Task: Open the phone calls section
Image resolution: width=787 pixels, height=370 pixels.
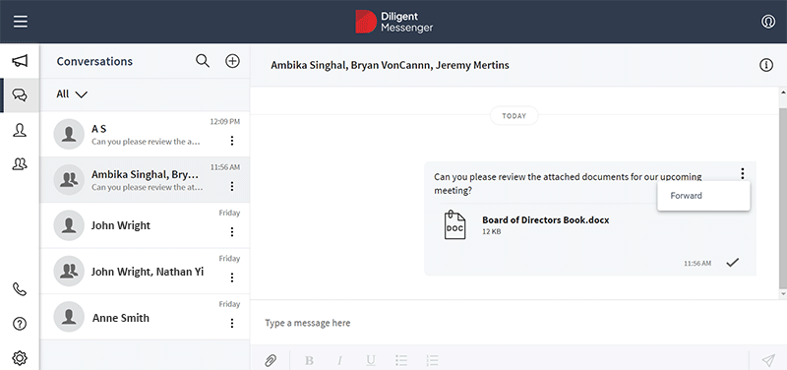Action: [x=20, y=289]
